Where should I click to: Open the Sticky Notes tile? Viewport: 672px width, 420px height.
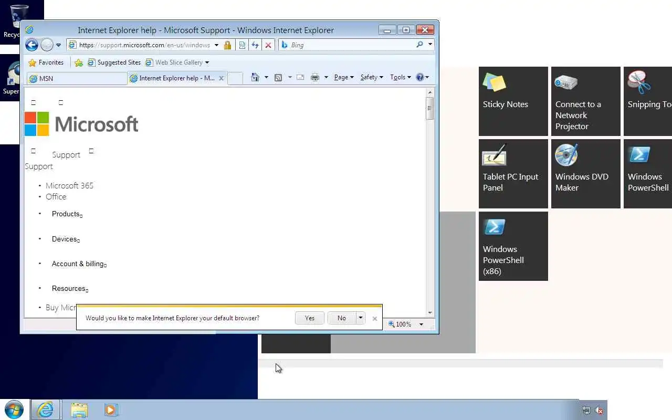coord(513,101)
